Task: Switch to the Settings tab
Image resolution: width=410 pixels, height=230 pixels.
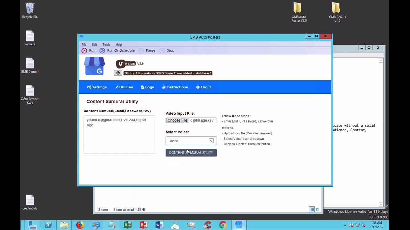Action: [x=97, y=87]
